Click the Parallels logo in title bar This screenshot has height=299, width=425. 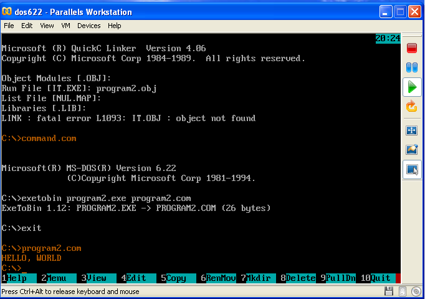tap(6, 11)
